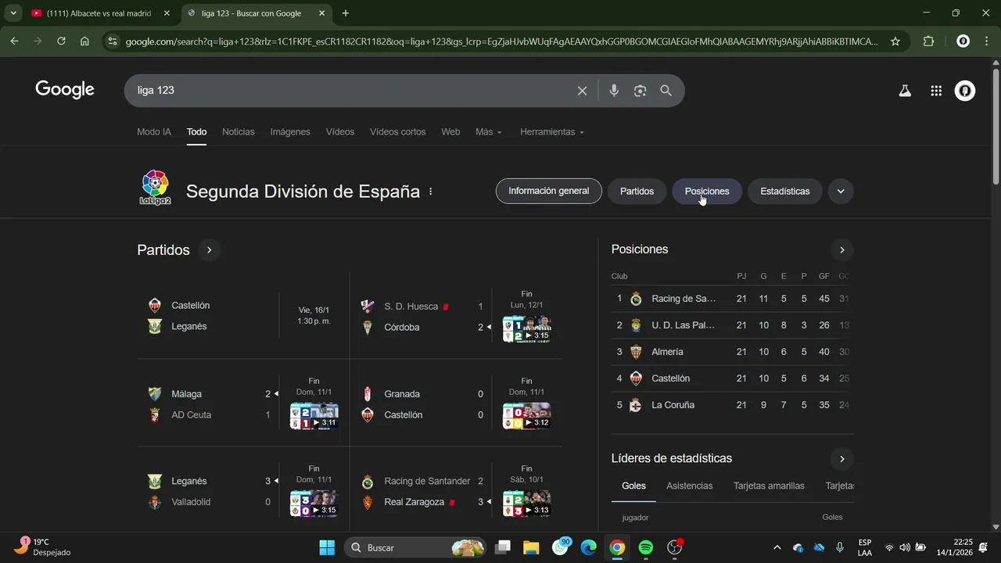Open Google account avatar on the page
Viewport: 1001px width, 563px height.
(x=965, y=91)
